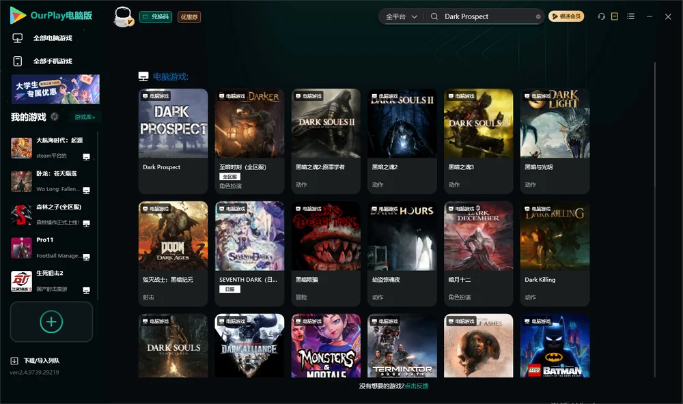Screen dimensions: 683x404
Task: Open the 毁灭战士：黑暗纪元 game card
Action: point(173,254)
